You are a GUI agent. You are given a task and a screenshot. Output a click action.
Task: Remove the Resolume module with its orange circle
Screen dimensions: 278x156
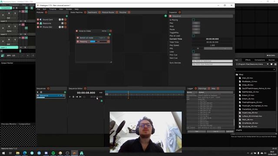66,23
